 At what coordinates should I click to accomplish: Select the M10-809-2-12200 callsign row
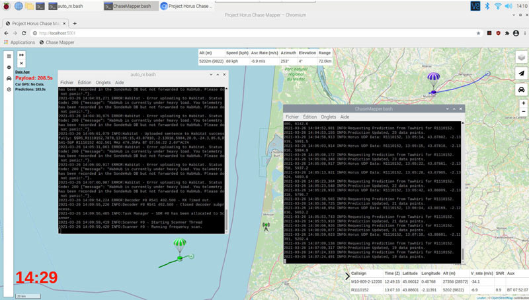pos(439,281)
